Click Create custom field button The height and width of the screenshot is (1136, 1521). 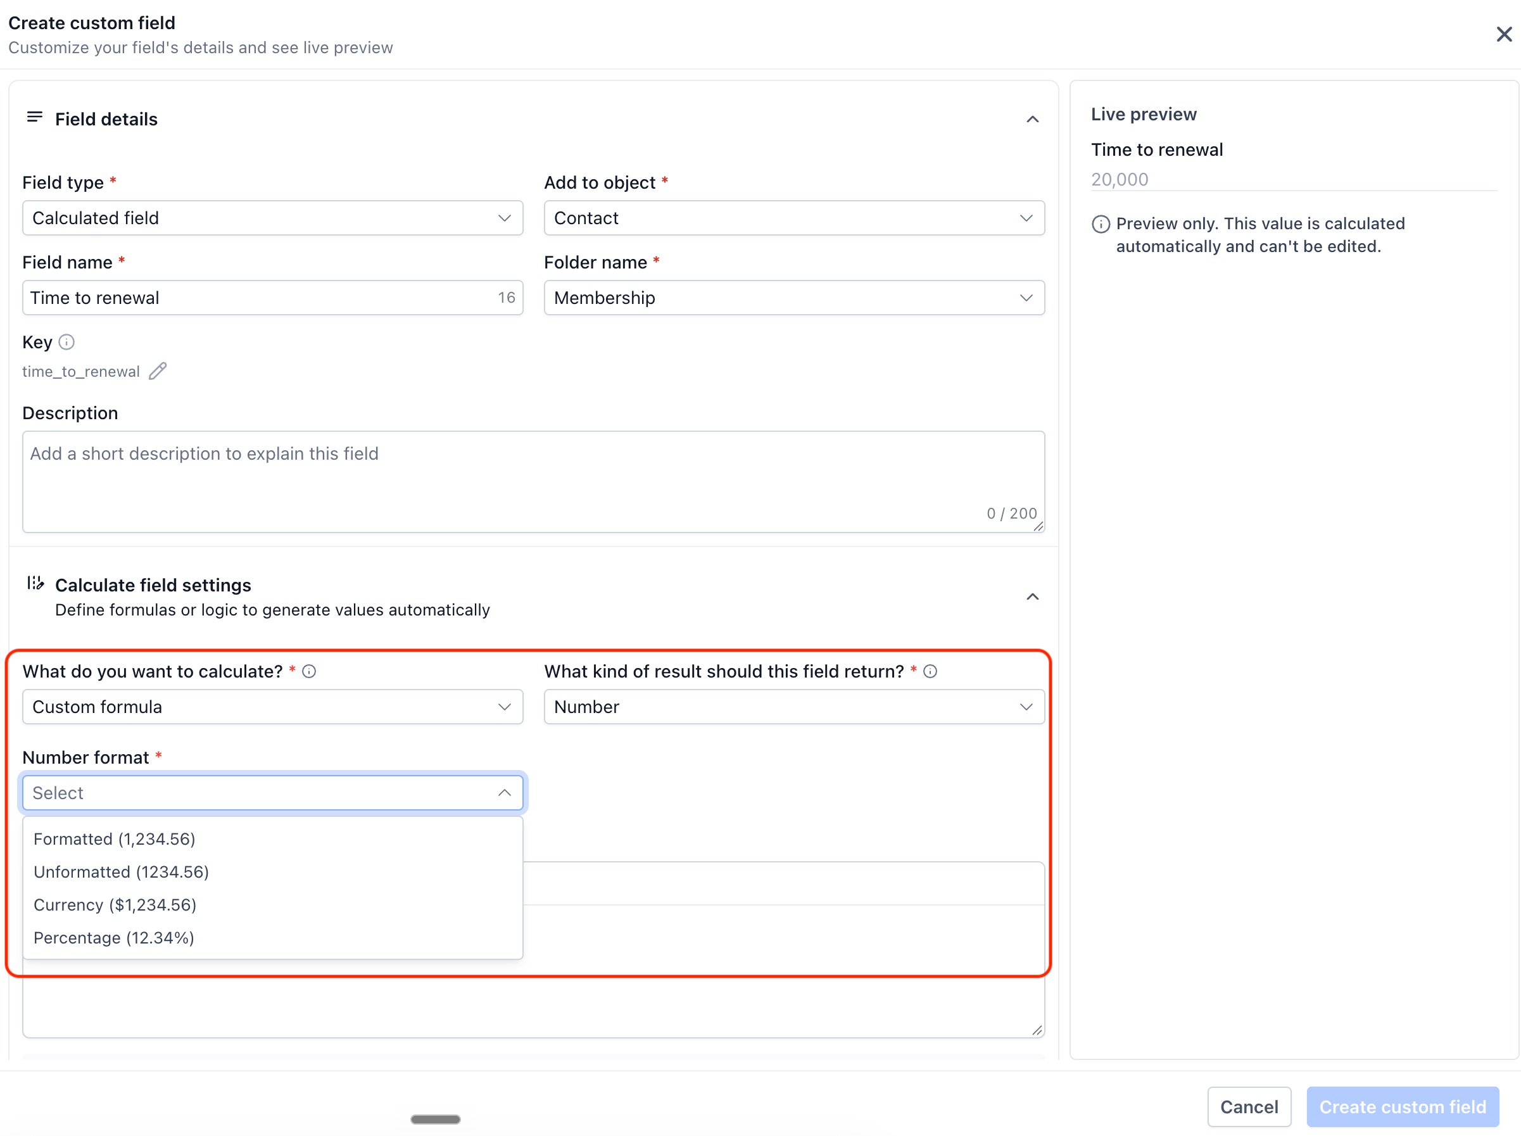[x=1402, y=1106]
